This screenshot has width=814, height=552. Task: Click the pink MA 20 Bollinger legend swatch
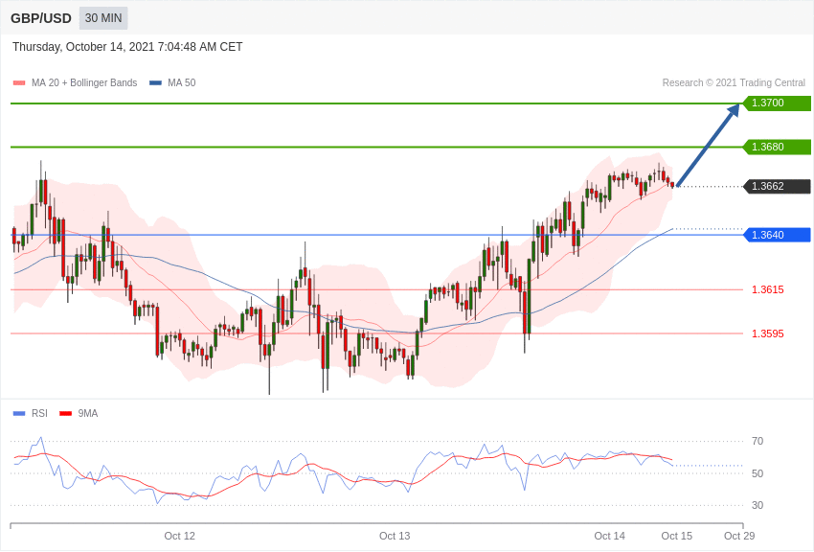tap(19, 83)
